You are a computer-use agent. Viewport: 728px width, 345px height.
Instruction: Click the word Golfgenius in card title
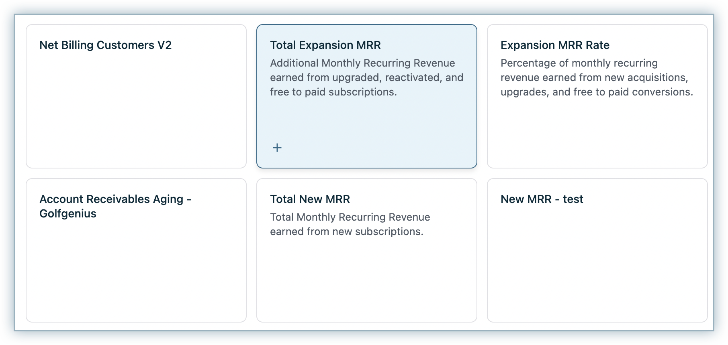pyautogui.click(x=68, y=213)
